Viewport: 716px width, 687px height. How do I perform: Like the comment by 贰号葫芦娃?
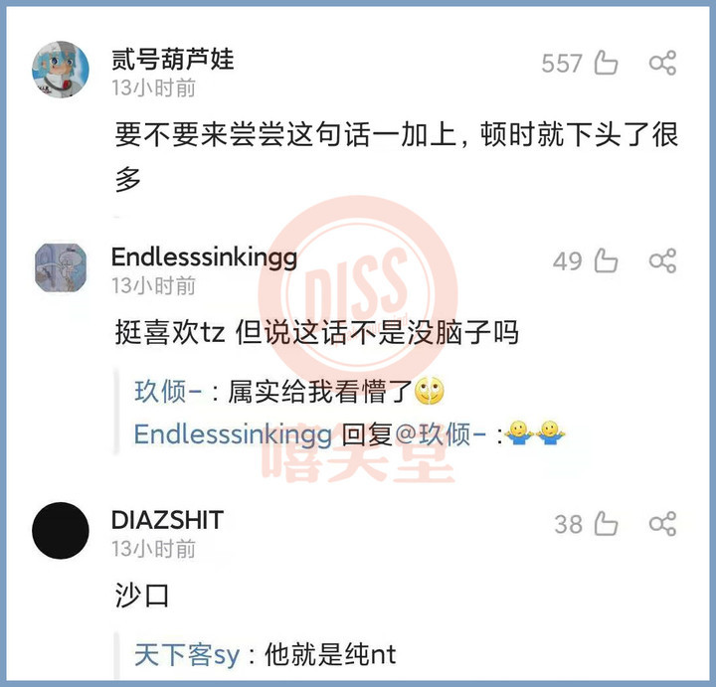pos(606,63)
